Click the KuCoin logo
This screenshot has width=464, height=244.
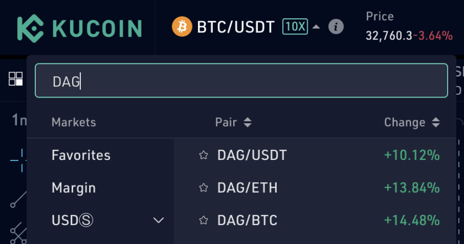point(79,28)
